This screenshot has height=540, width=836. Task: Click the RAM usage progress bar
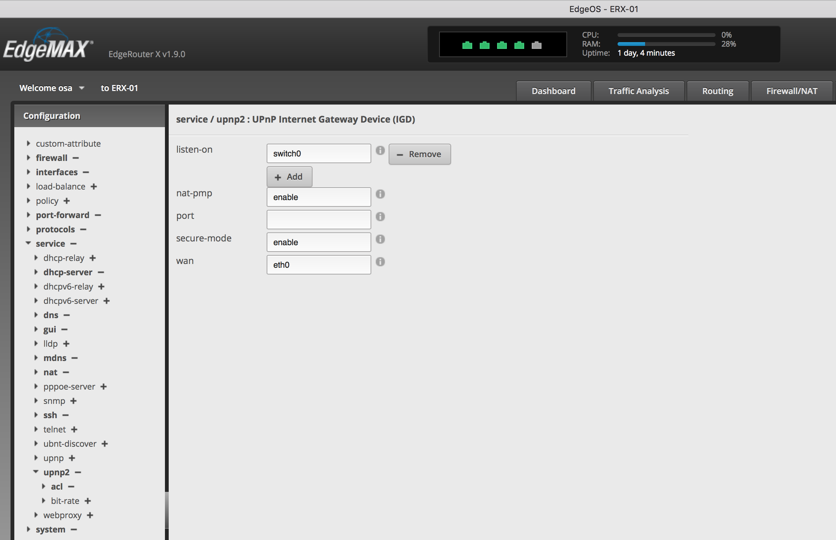point(666,44)
